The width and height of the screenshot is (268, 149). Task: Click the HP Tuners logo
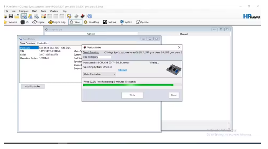tap(252, 16)
